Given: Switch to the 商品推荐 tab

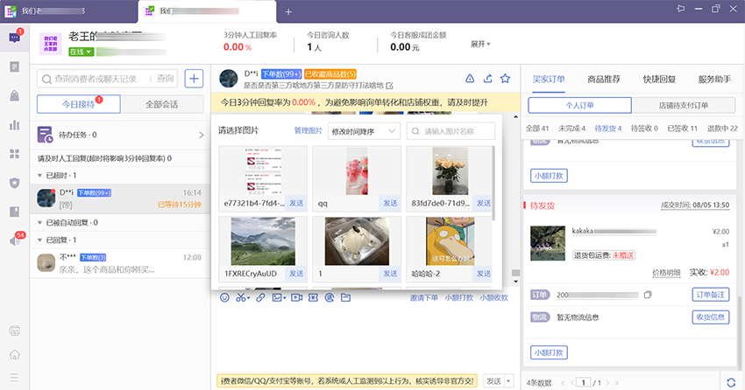Looking at the screenshot, I should click(x=604, y=79).
